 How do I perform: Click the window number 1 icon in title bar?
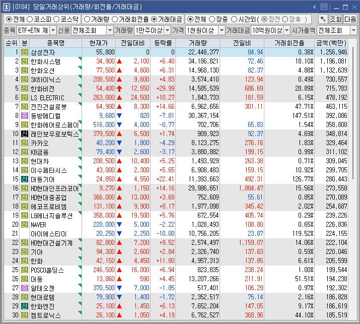tap(6, 7)
